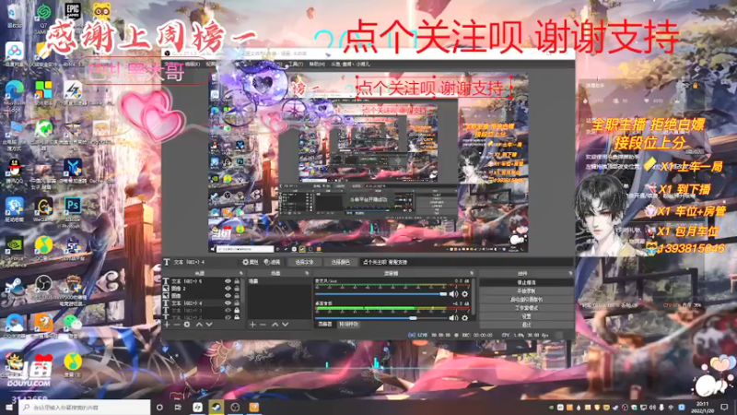This screenshot has width=737, height=415.
Task: Lock the 文本 (GDI+) 5 source
Action: (237, 281)
